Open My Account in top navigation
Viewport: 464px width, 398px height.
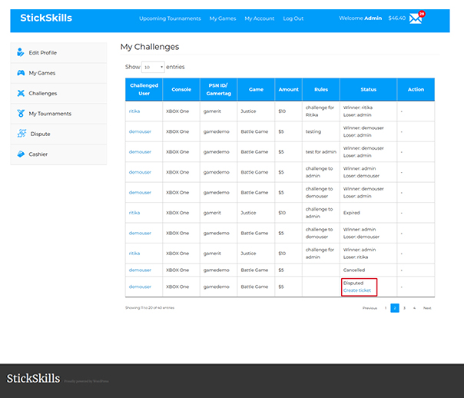click(x=259, y=18)
